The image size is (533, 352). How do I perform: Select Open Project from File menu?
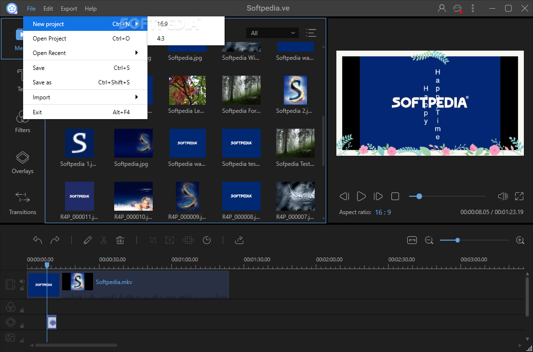click(85, 39)
